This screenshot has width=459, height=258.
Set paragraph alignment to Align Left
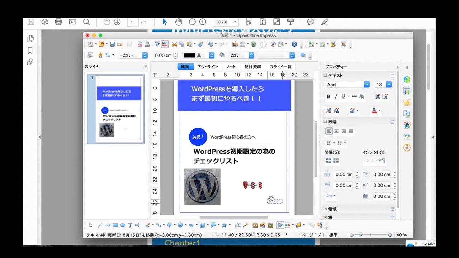[x=329, y=131]
